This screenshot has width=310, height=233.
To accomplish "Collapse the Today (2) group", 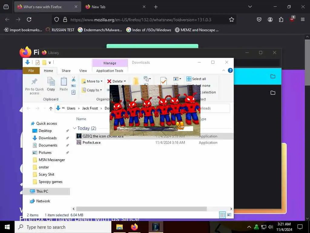I will click(74, 128).
